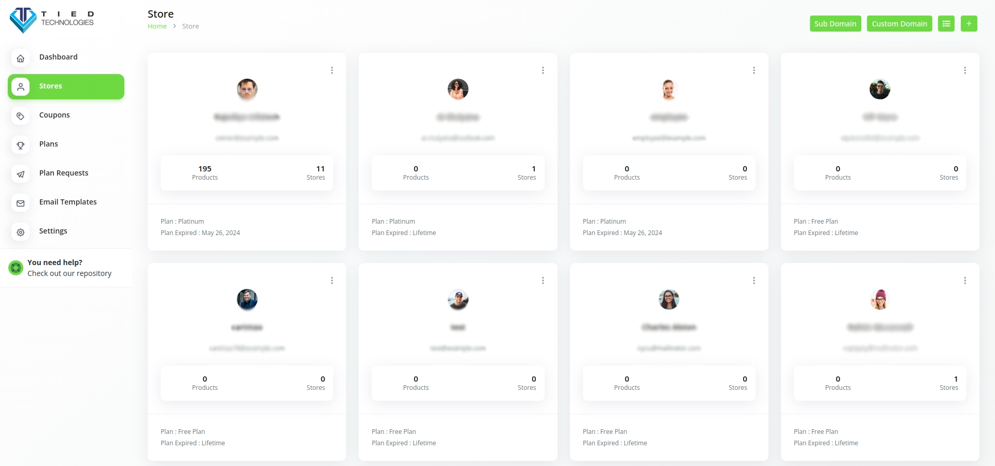Click the green plus add-store icon
This screenshot has height=466, width=995.
(969, 24)
